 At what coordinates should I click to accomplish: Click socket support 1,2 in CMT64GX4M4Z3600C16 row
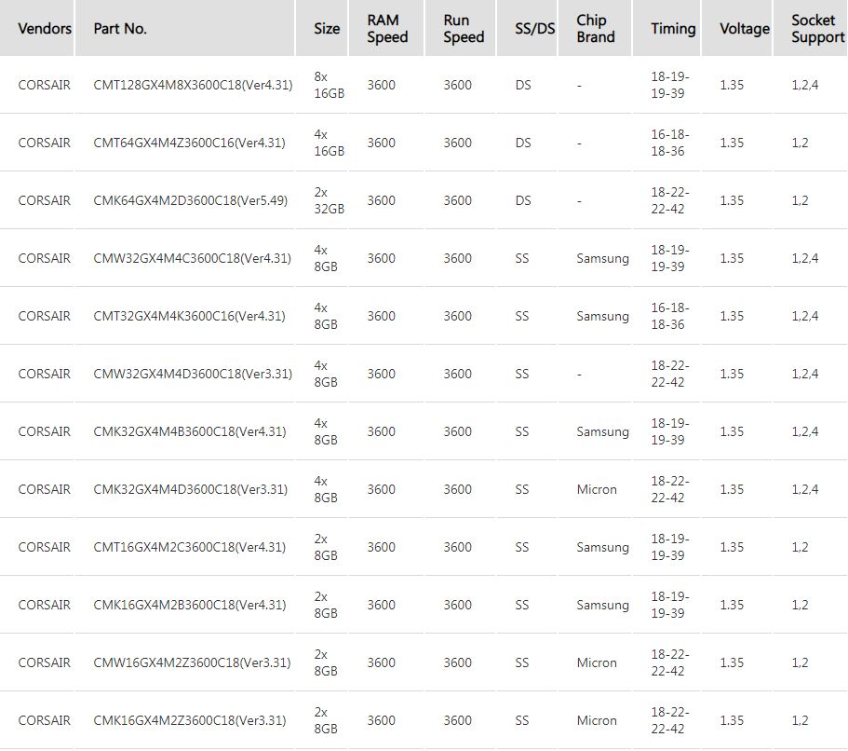[800, 143]
